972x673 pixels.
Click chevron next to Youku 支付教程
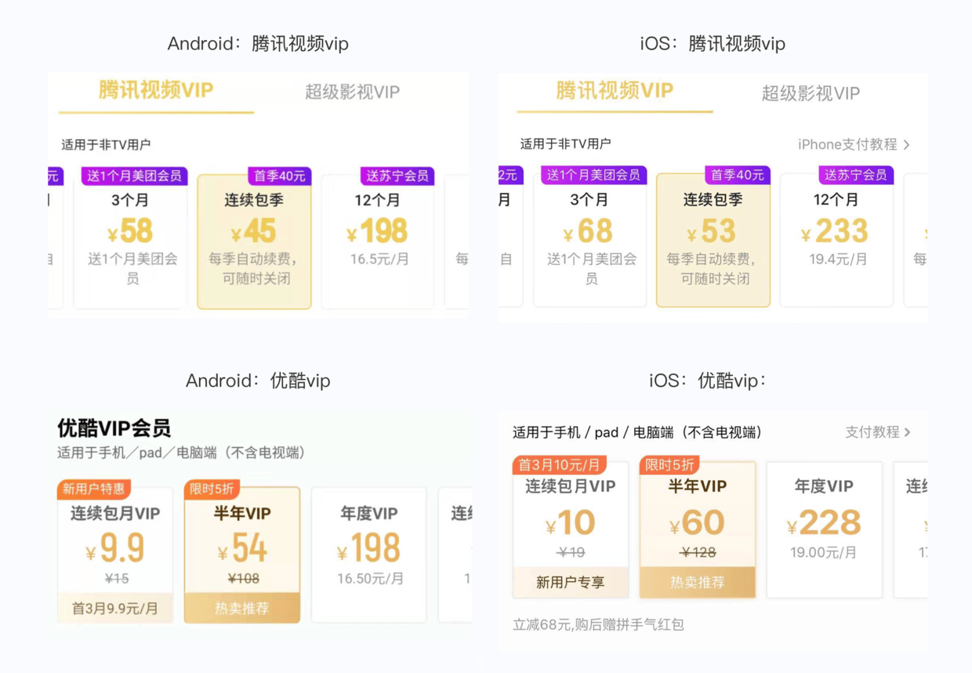[x=908, y=432]
